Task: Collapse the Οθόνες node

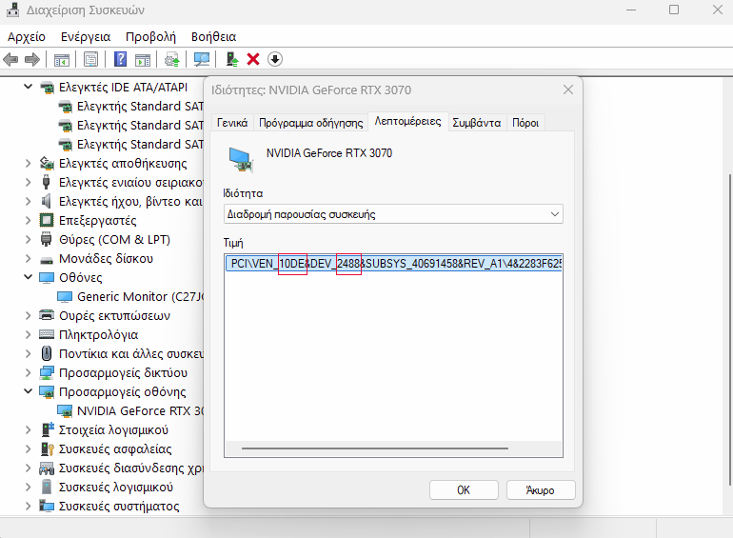Action: [x=28, y=277]
